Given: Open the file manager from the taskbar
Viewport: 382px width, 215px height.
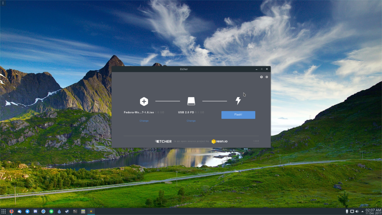Looking at the screenshot, I should click(83, 211).
